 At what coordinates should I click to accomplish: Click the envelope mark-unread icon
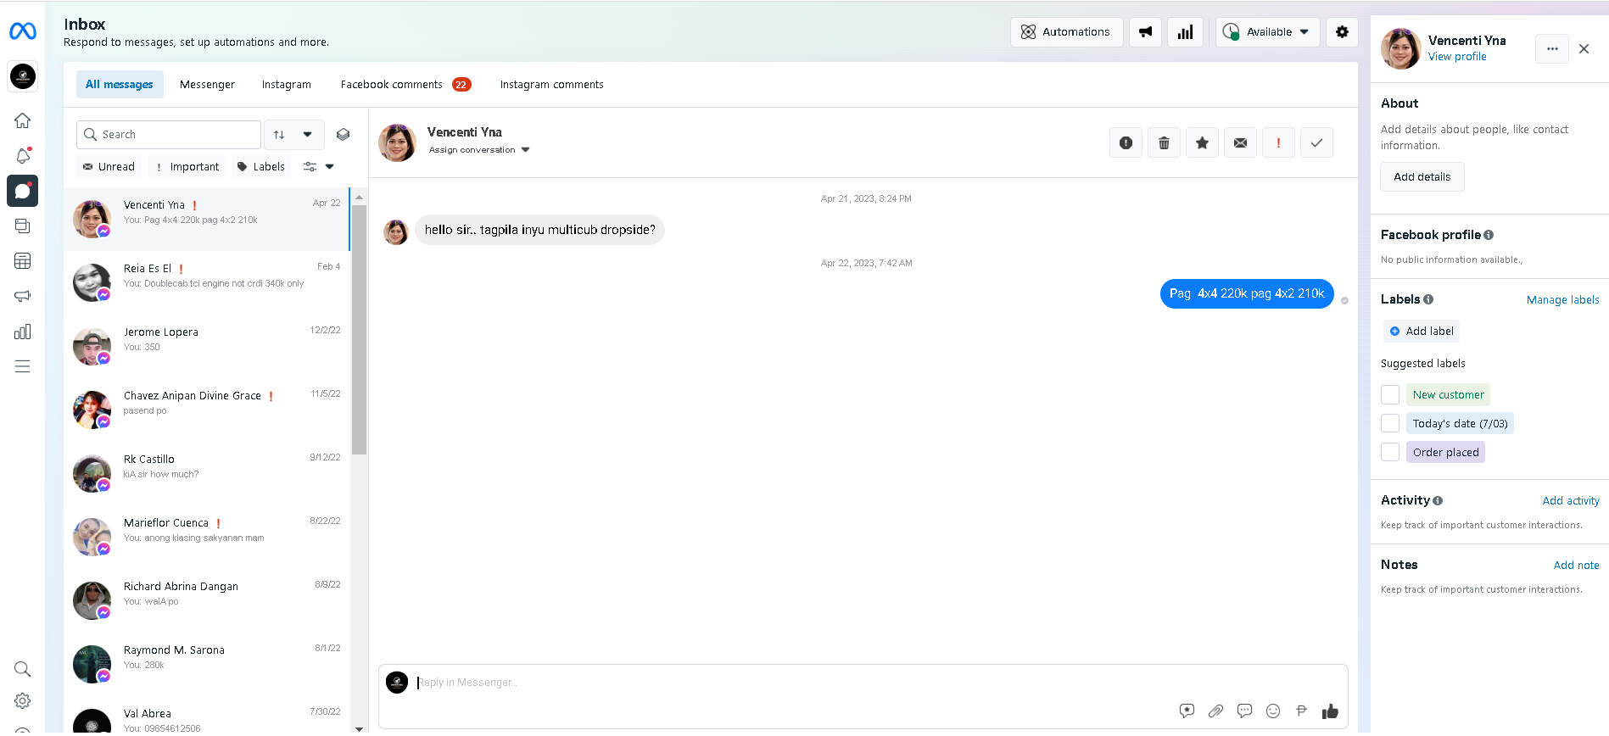pyautogui.click(x=1240, y=143)
